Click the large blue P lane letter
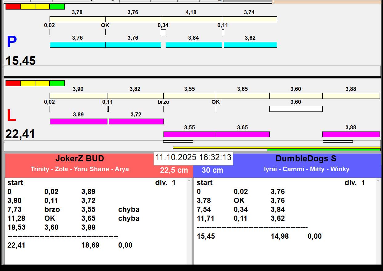The height and width of the screenshot is (271, 383). (x=12, y=42)
